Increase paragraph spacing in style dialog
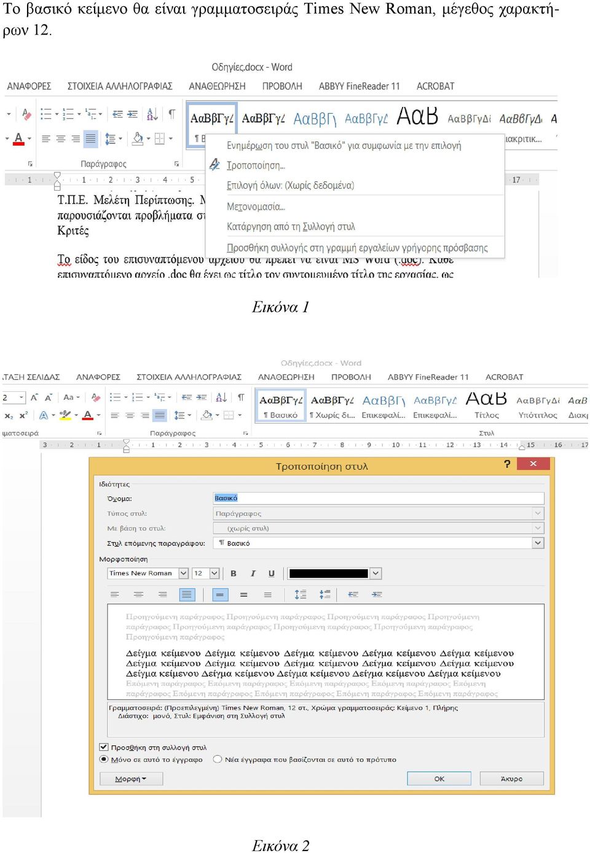 (301, 595)
